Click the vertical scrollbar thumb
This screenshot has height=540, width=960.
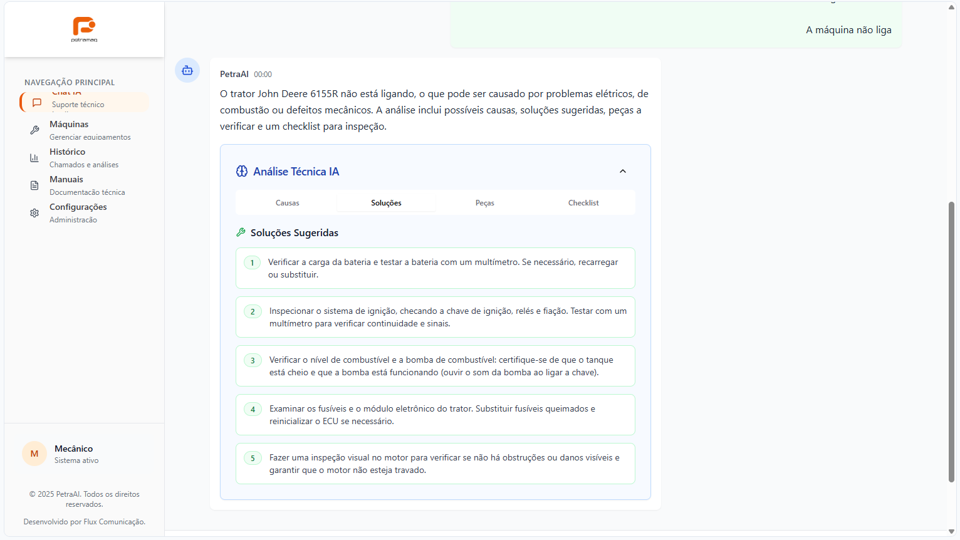point(951,341)
